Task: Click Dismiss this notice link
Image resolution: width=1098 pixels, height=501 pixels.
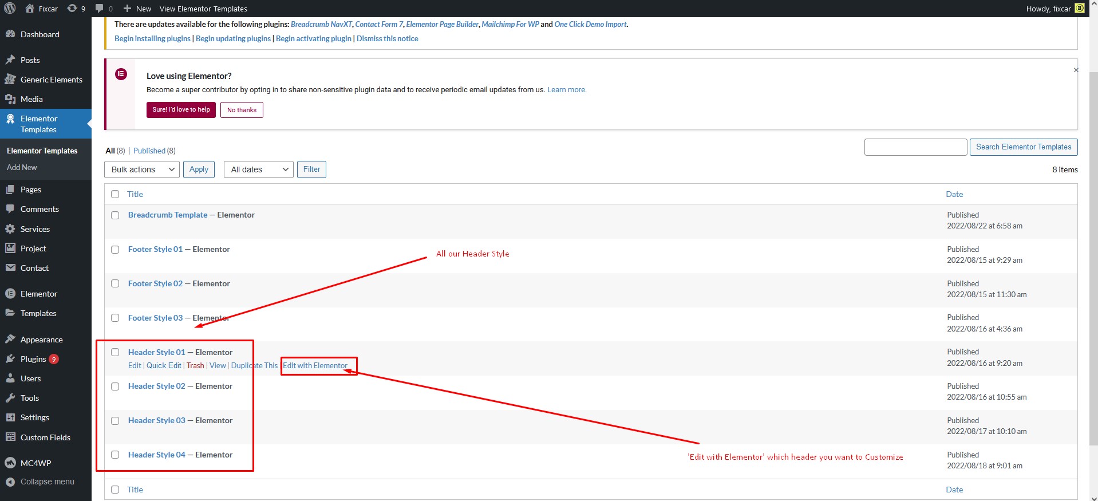Action: (388, 38)
